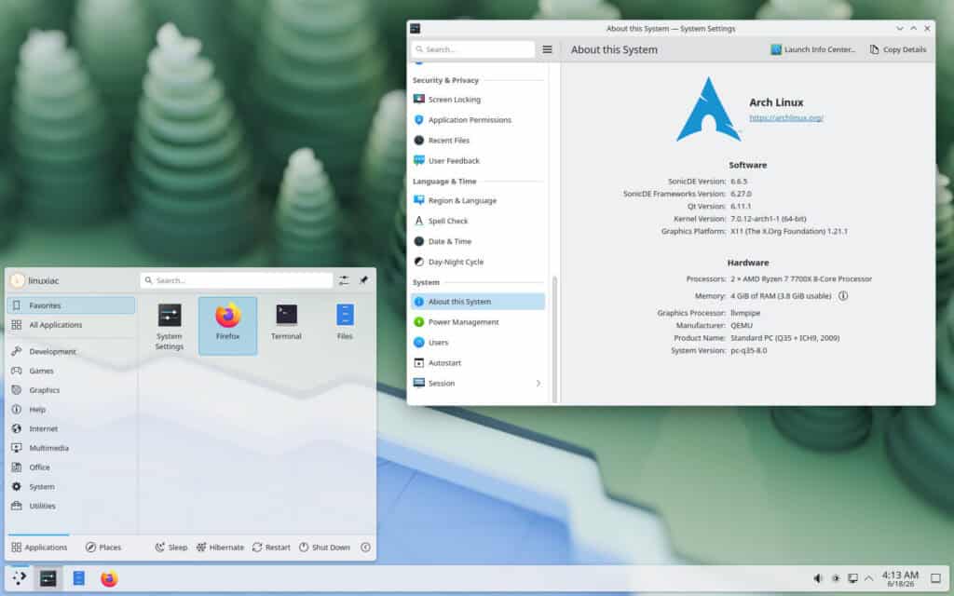
Task: Open Office category in launcher
Action: 71,467
